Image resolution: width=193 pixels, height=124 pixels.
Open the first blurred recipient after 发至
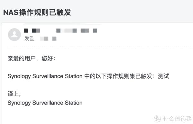coord(44,39)
